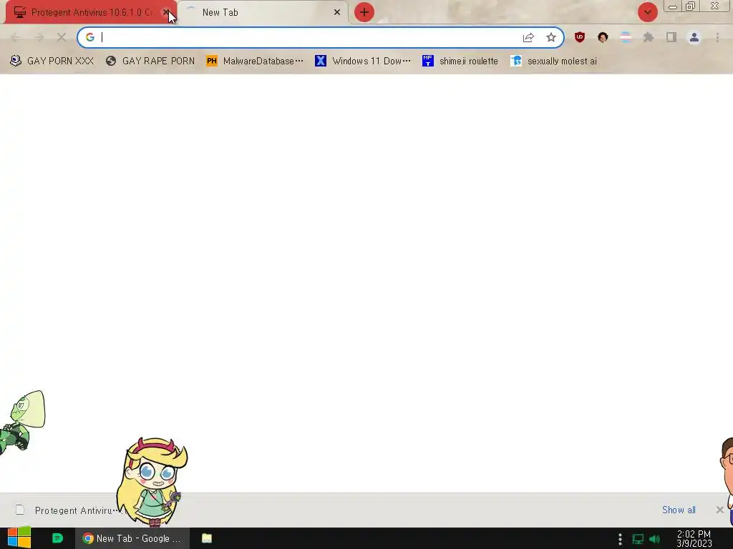
Task: Close the Protegent Antivirus tab
Action: click(x=165, y=12)
